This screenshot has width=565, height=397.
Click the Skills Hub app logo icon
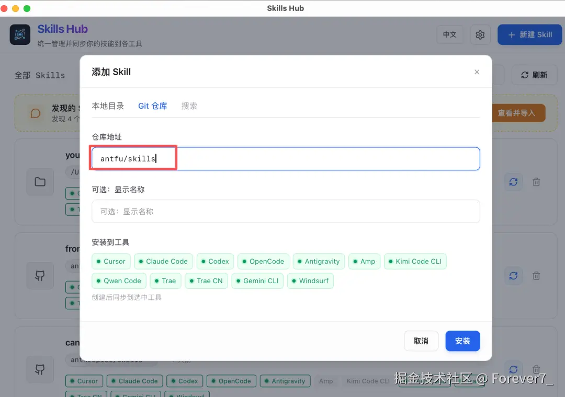(x=20, y=34)
